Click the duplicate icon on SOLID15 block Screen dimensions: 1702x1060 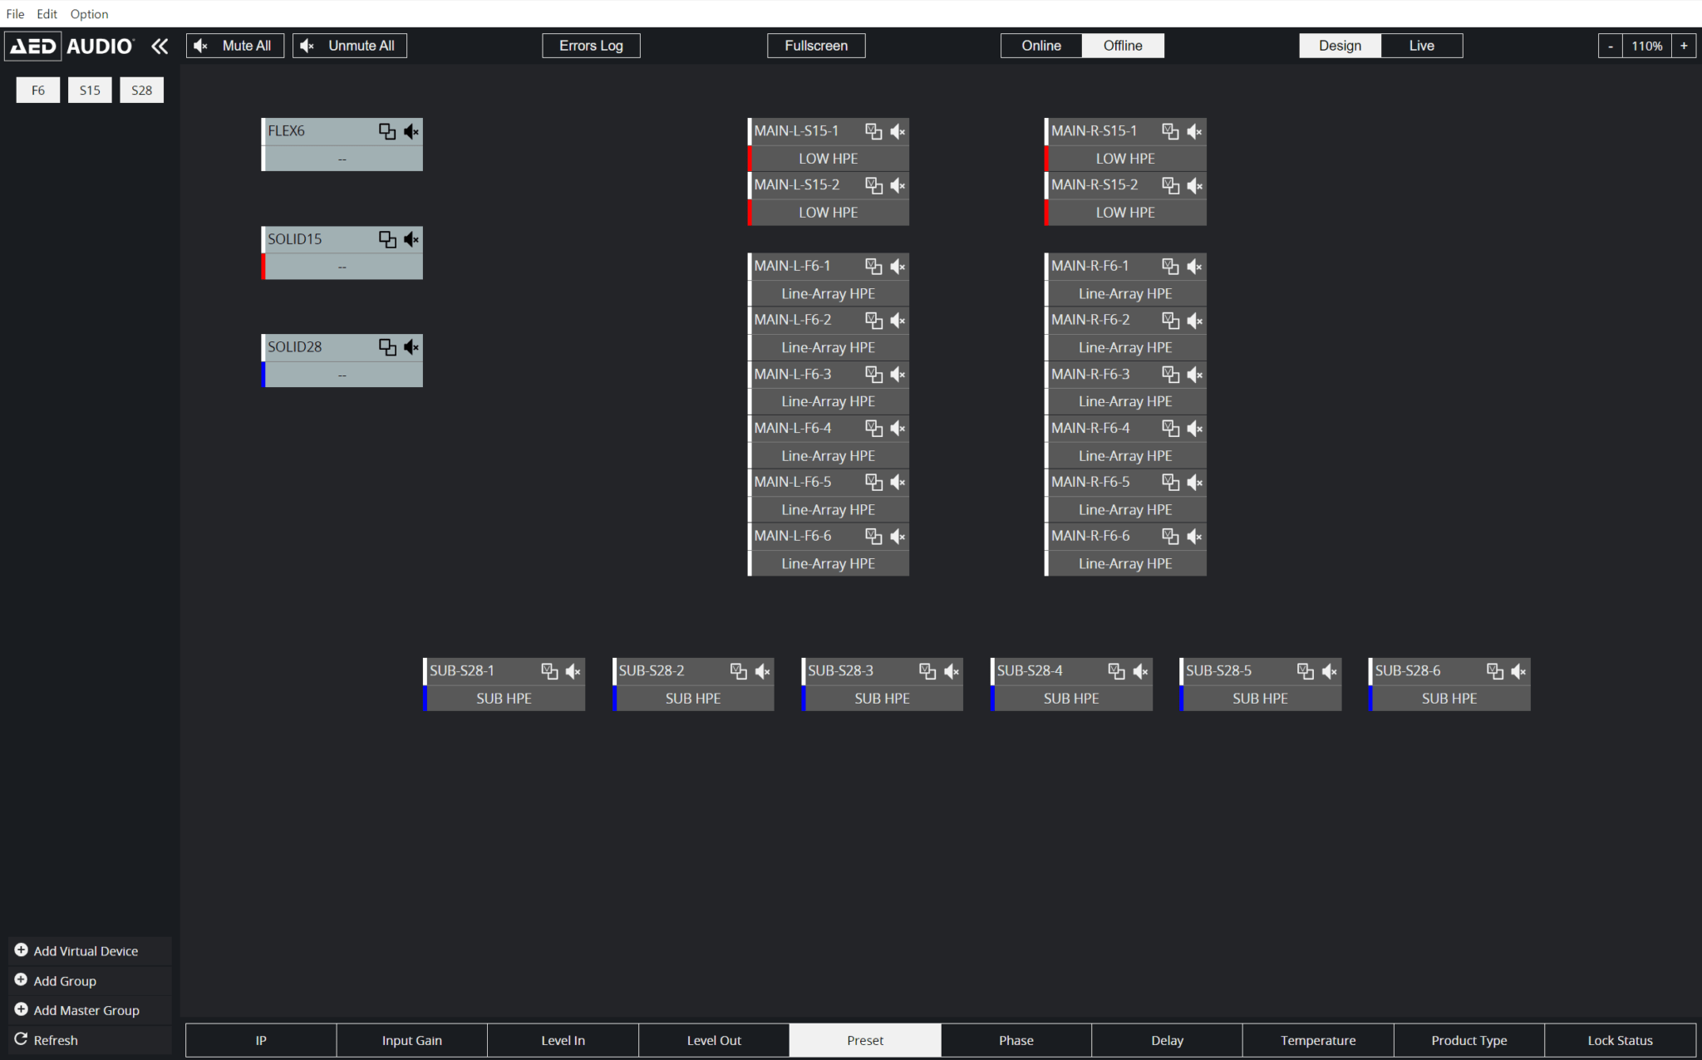click(387, 239)
